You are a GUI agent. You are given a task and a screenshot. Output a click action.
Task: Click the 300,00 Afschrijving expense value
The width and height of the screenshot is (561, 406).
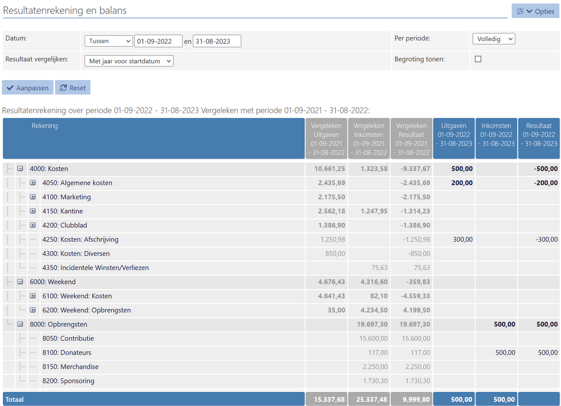[x=463, y=240]
